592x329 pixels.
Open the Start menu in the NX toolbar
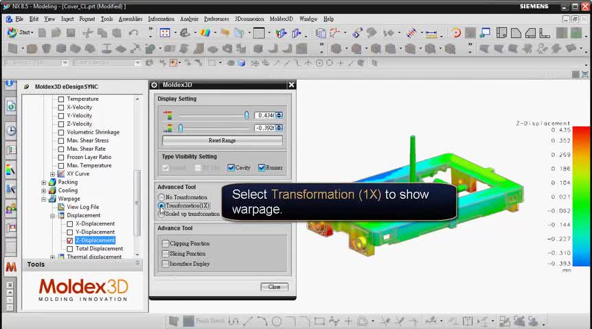[20, 32]
